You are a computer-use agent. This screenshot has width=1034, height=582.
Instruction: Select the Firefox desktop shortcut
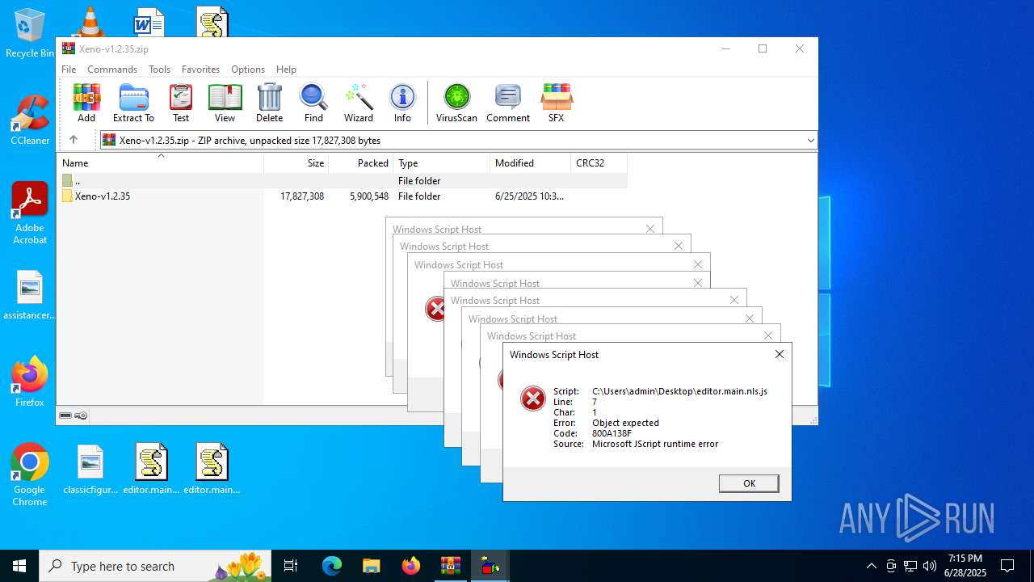pos(30,382)
